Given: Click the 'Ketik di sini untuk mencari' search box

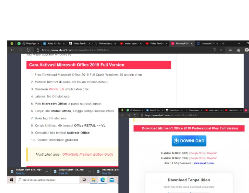Looking at the screenshot, I should (48, 180).
